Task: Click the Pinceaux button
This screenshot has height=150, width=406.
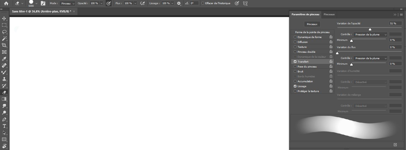Action: (x=312, y=24)
